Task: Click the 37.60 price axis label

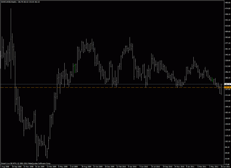Action: (228, 164)
